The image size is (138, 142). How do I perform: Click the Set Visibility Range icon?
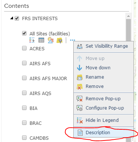(x=80, y=46)
